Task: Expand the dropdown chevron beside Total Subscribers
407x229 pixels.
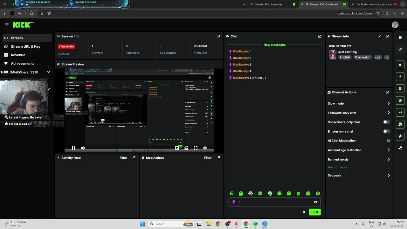Action: pos(48,72)
